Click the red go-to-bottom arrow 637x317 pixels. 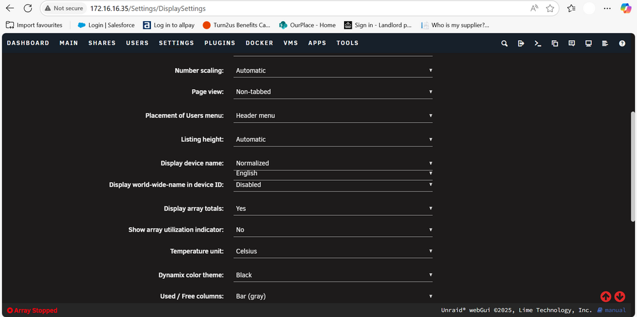coord(620,297)
